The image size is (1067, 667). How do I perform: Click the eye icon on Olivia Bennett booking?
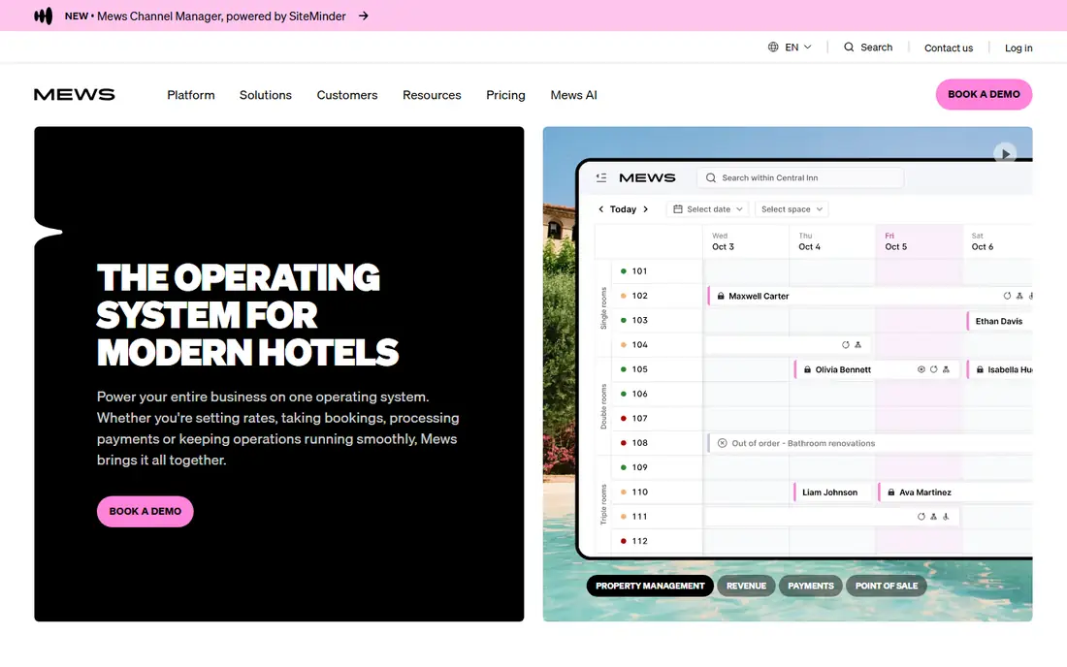921,369
